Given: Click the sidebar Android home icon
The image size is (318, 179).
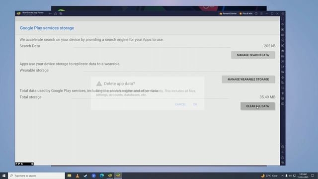Looking at the screenshot, I should pos(283,158).
